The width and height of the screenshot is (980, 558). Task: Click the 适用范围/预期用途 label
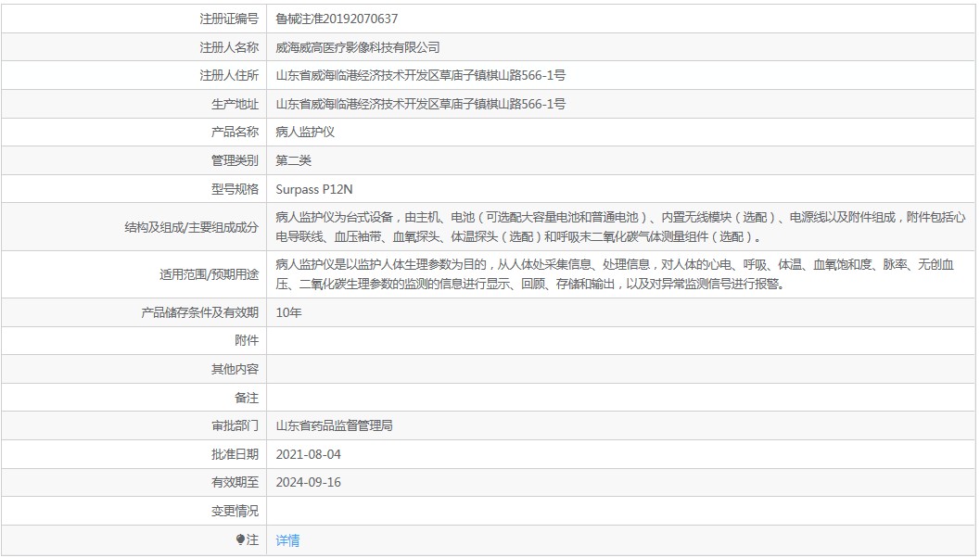[209, 274]
